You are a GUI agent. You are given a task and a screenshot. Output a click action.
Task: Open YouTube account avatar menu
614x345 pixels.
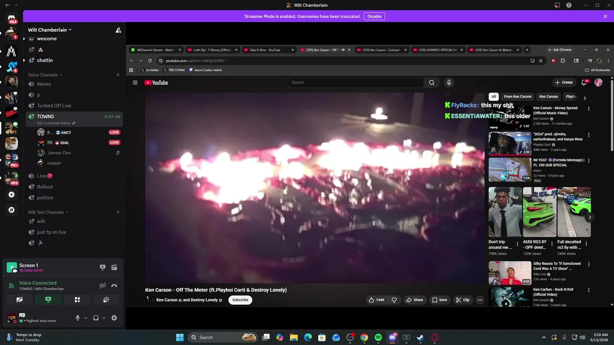(x=598, y=82)
